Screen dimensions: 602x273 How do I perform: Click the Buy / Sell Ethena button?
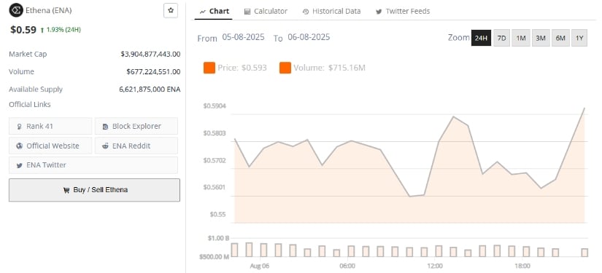94,190
